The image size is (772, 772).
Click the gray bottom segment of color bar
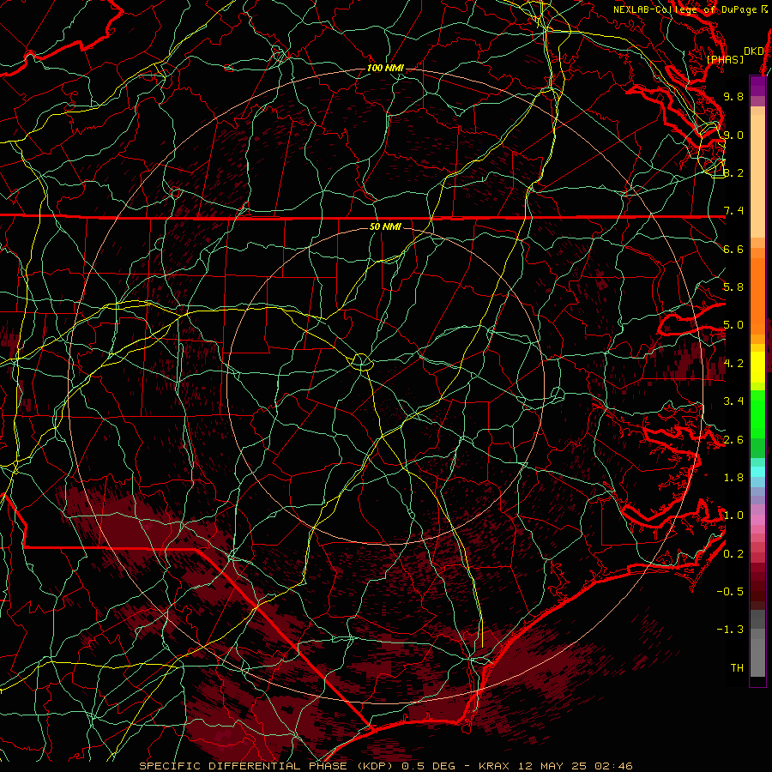757,657
